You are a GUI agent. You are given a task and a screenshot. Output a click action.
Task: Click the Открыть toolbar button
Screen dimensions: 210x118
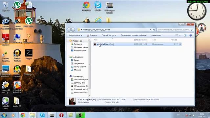click(92, 35)
